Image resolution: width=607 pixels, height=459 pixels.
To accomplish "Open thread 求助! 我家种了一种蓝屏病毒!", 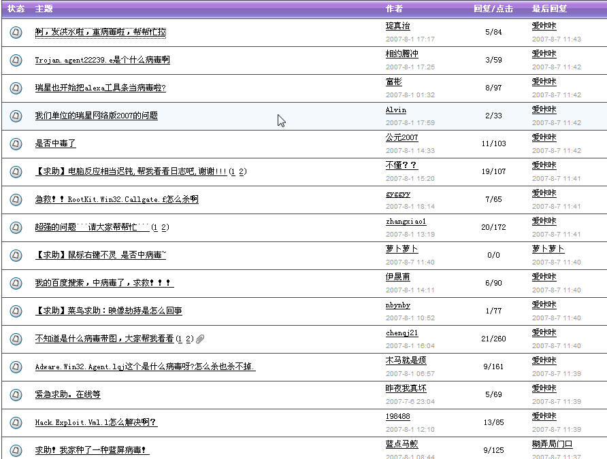I will (x=92, y=449).
